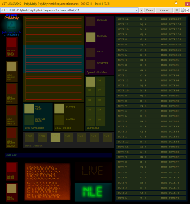Select the MIDI NOTE 76 row
Viewport: 190px width, 204px height.
pyautogui.click(x=151, y=178)
